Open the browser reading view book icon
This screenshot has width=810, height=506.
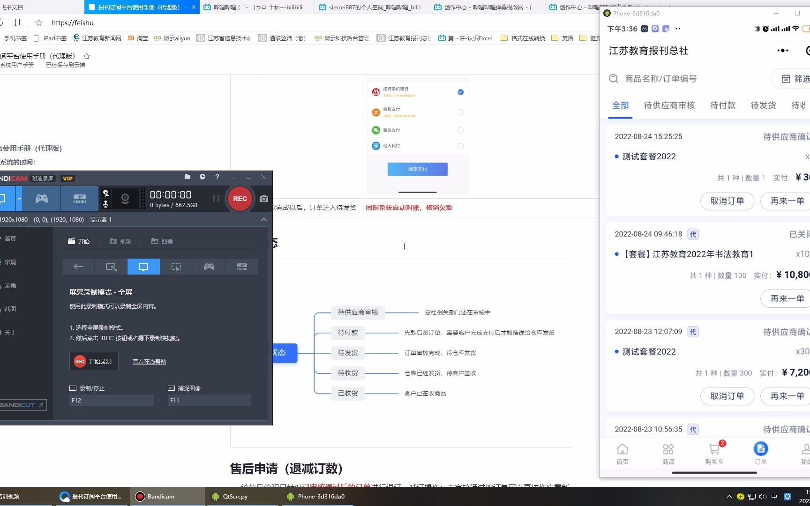(15, 22)
